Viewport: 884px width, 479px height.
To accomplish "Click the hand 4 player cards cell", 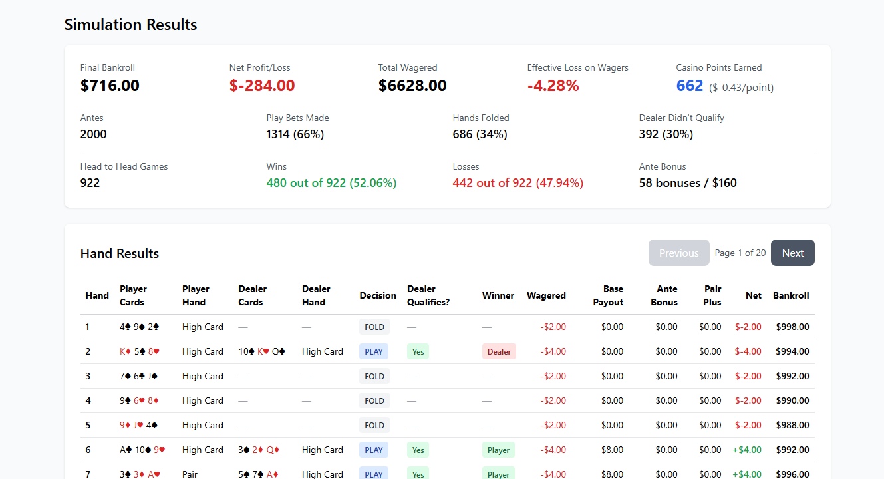I will pos(139,400).
